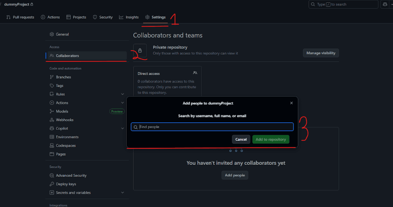Click the lock icon next to Private repository
The image size is (393, 207).
pyautogui.click(x=140, y=50)
